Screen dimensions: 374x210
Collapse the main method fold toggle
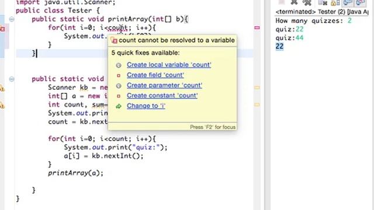[12, 79]
